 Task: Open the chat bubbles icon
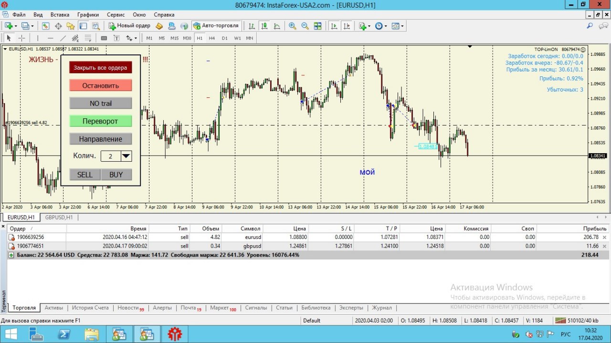tap(603, 26)
